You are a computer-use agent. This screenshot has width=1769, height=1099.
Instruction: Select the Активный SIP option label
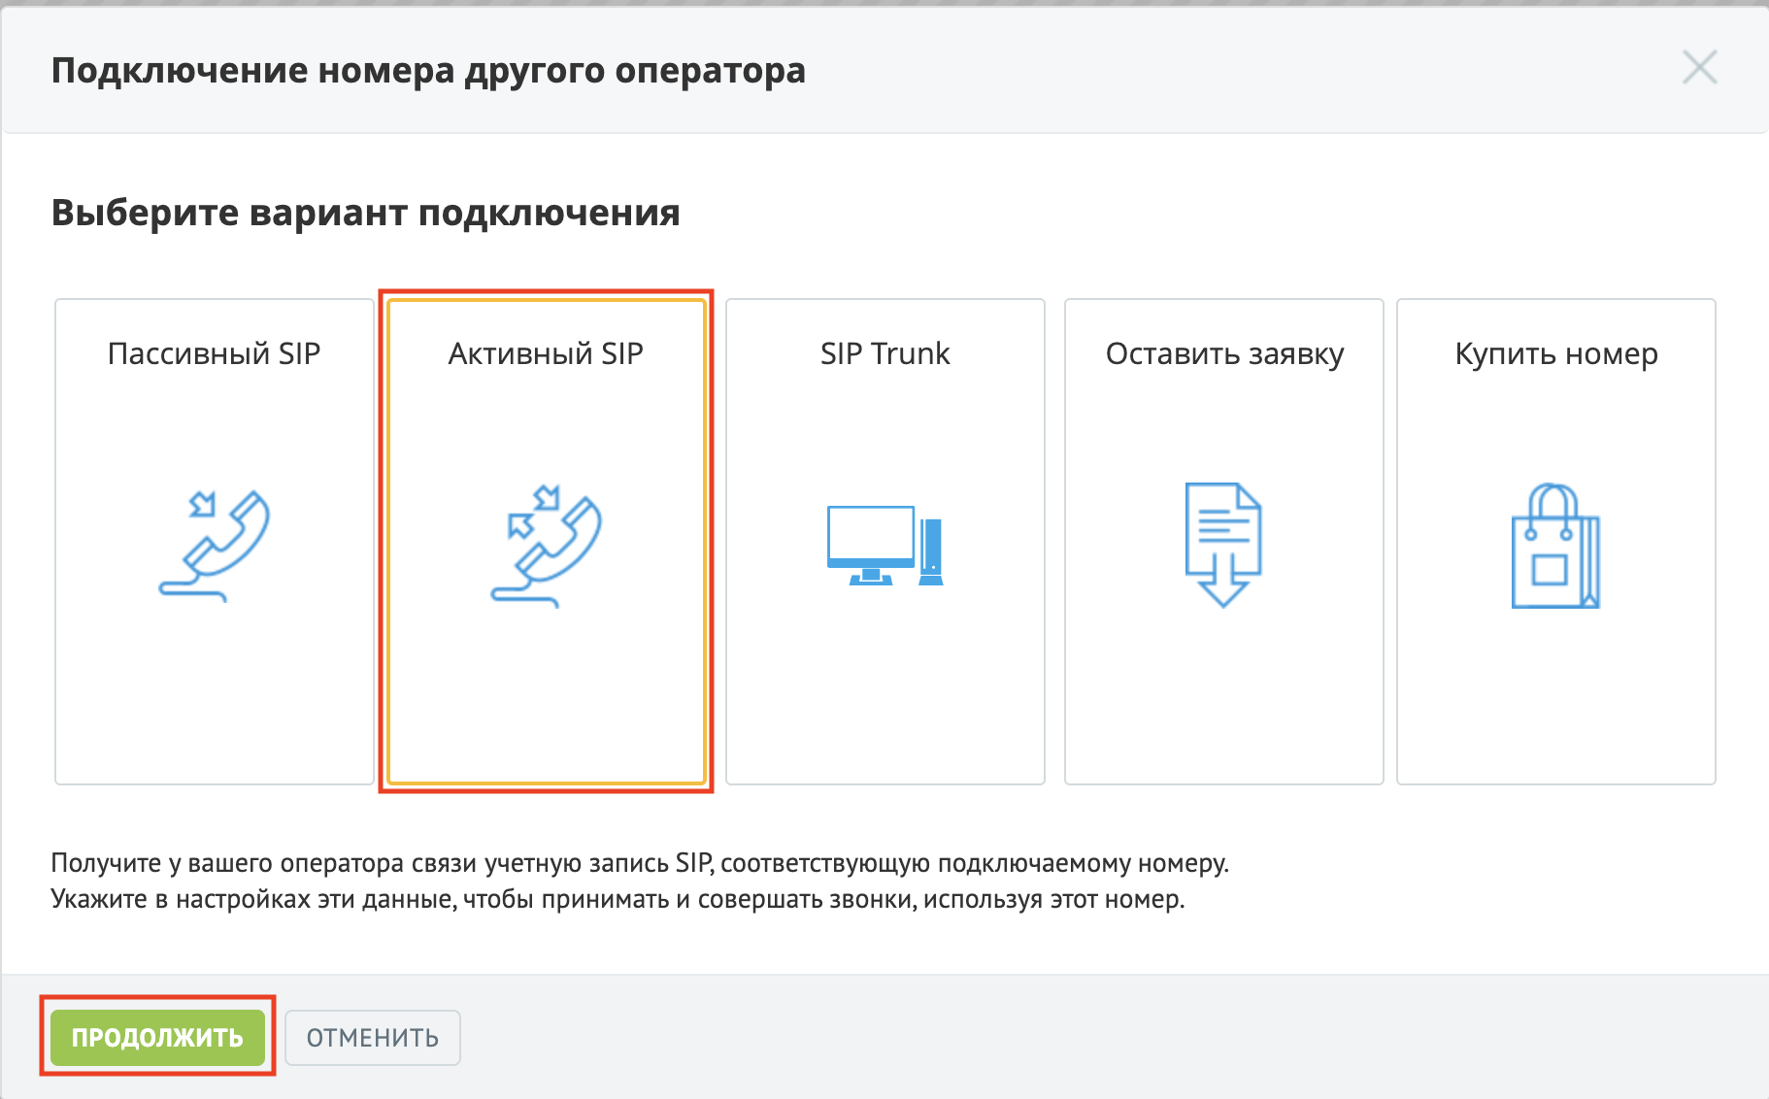pyautogui.click(x=546, y=353)
